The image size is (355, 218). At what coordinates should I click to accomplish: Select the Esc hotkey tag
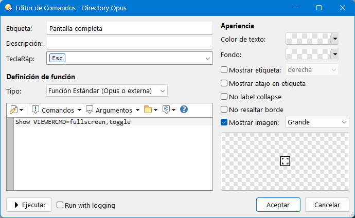[57, 58]
